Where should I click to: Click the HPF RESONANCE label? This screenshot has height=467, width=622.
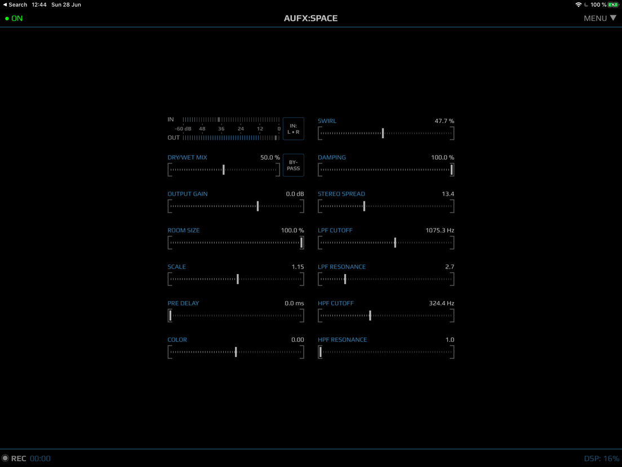[x=343, y=340]
